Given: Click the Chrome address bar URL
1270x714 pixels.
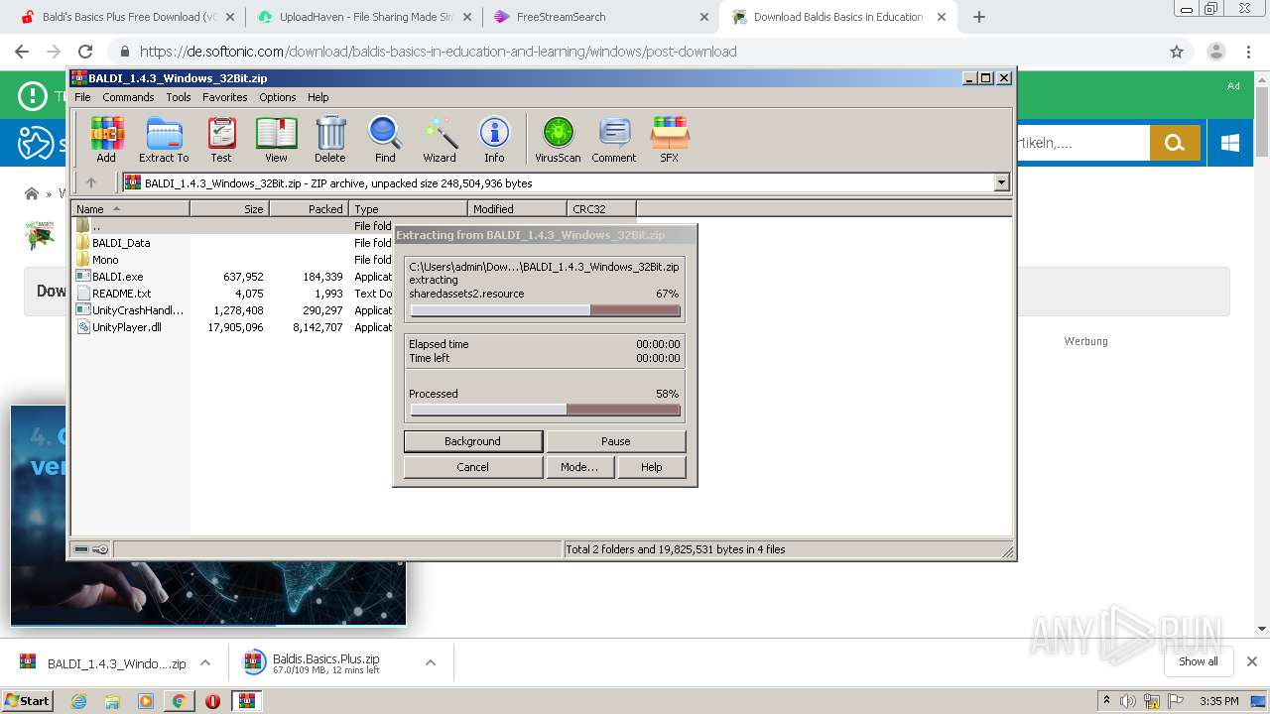Looking at the screenshot, I should pyautogui.click(x=438, y=52).
